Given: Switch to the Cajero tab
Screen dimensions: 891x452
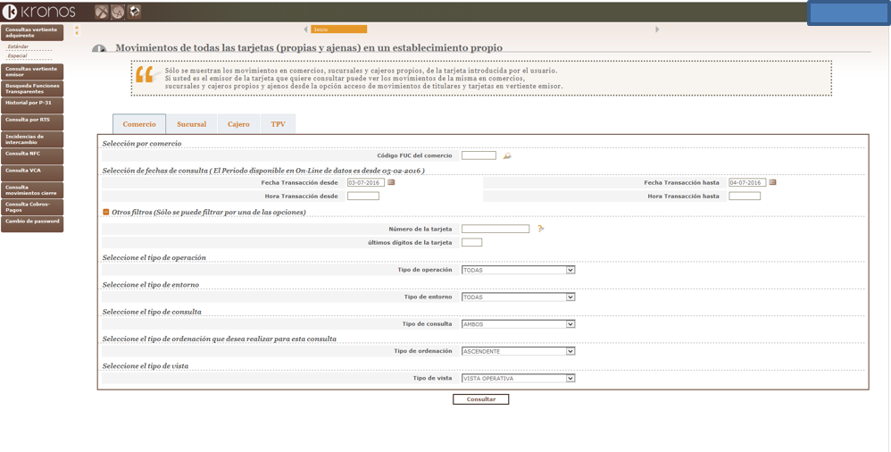Looking at the screenshot, I should click(238, 124).
